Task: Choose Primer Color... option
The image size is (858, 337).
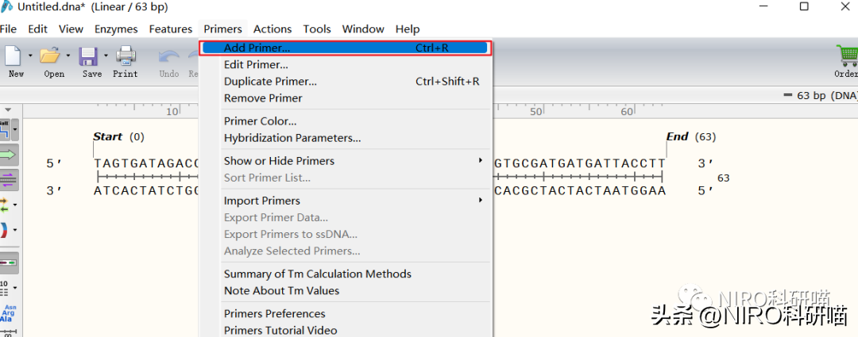Action: click(x=260, y=121)
